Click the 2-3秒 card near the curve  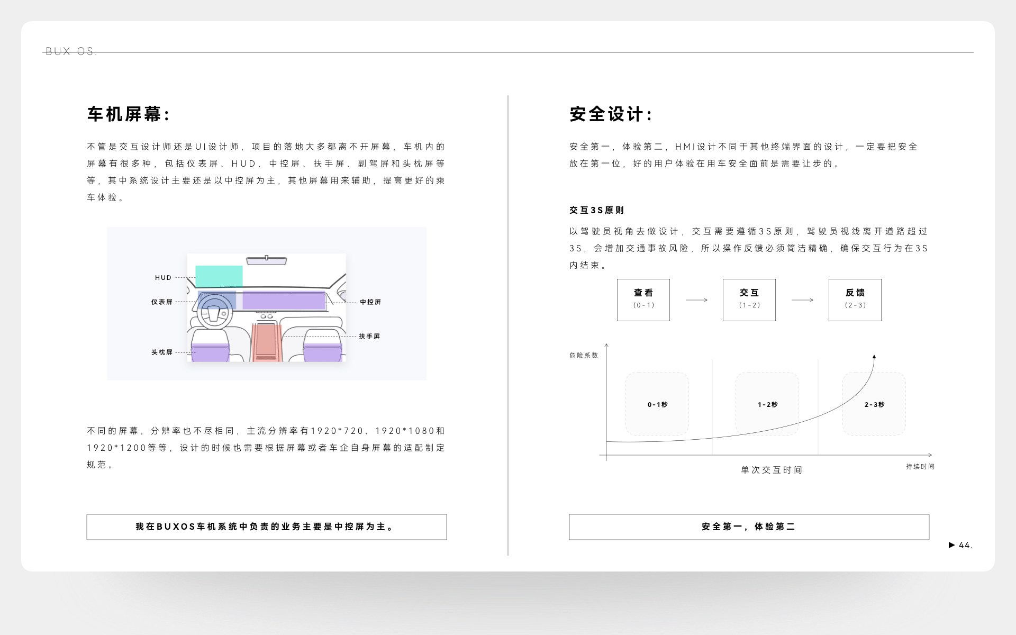coord(874,404)
